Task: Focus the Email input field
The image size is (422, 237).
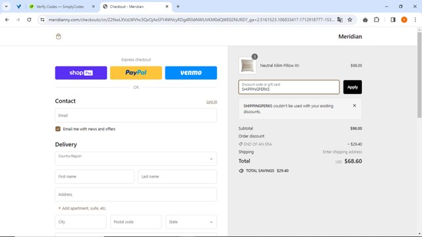Action: coord(136,115)
